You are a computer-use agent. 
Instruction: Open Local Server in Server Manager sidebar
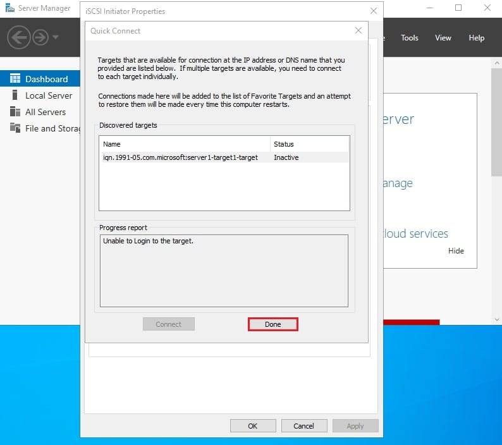click(x=40, y=95)
